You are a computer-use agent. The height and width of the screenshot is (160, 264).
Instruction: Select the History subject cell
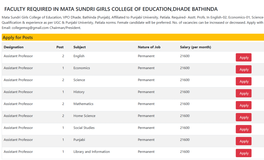click(x=79, y=92)
